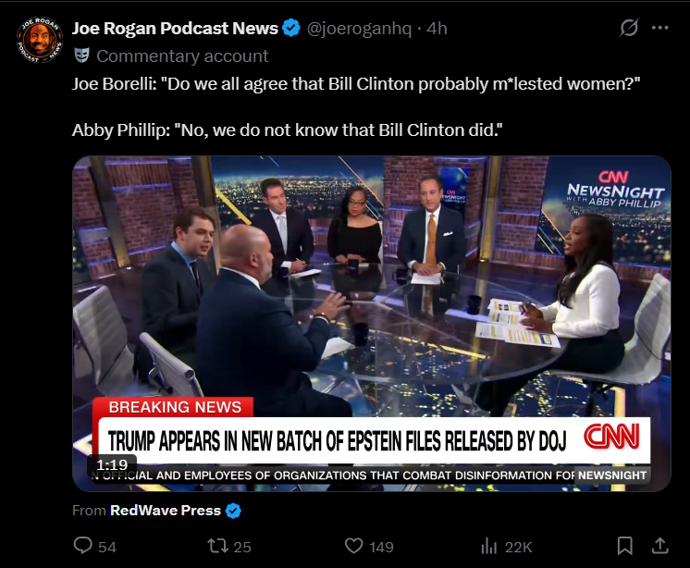Open Joe Rogan Podcast News profile avatar
The height and width of the screenshot is (568, 690).
pos(40,41)
